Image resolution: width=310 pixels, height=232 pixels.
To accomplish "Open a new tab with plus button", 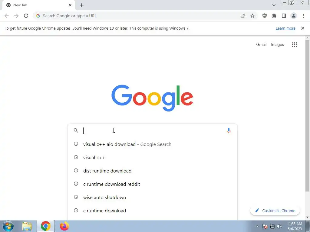I will (x=82, y=5).
